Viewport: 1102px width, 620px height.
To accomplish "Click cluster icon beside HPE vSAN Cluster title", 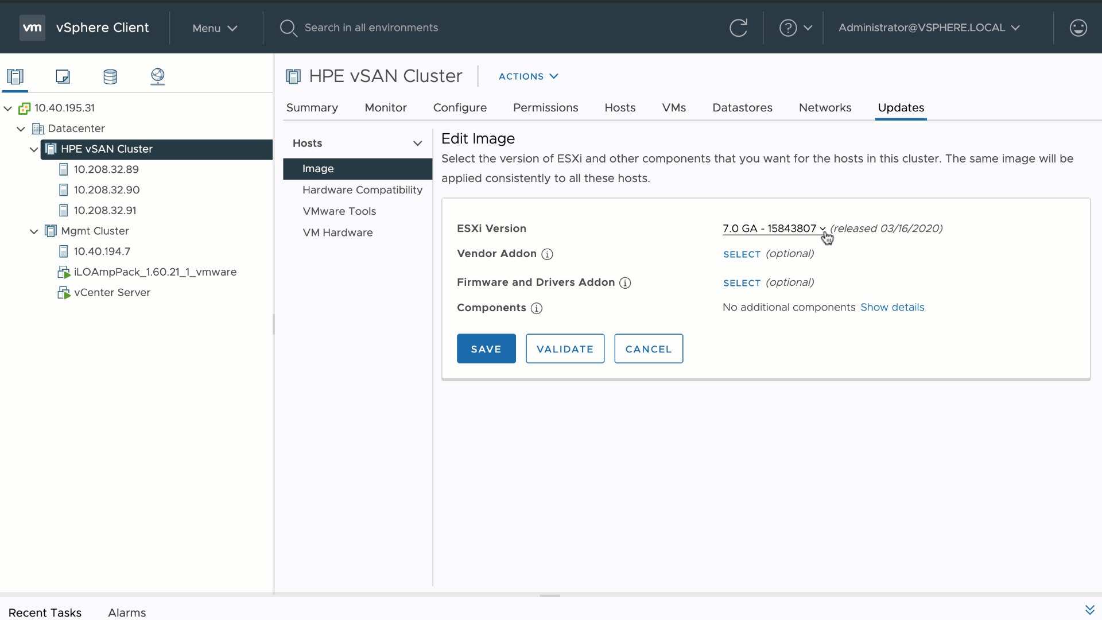I will point(293,76).
